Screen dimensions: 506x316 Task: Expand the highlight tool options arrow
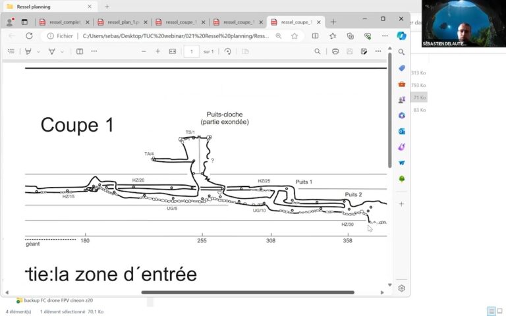click(x=38, y=51)
